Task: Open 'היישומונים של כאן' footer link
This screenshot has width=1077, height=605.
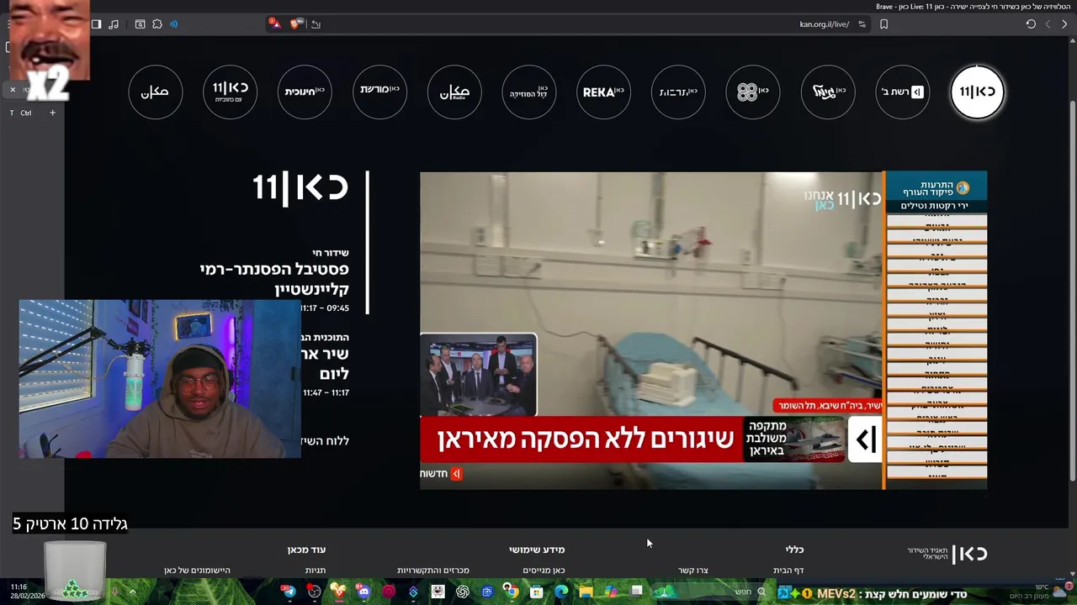Action: point(197,571)
